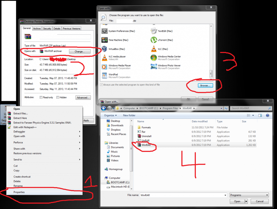The height and width of the screenshot is (209, 277).
Task: Open the File name history dropdown arrow
Action: point(225,195)
